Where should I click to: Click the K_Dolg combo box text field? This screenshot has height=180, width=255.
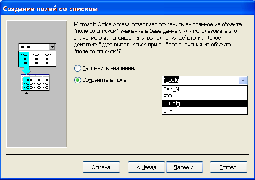point(200,81)
